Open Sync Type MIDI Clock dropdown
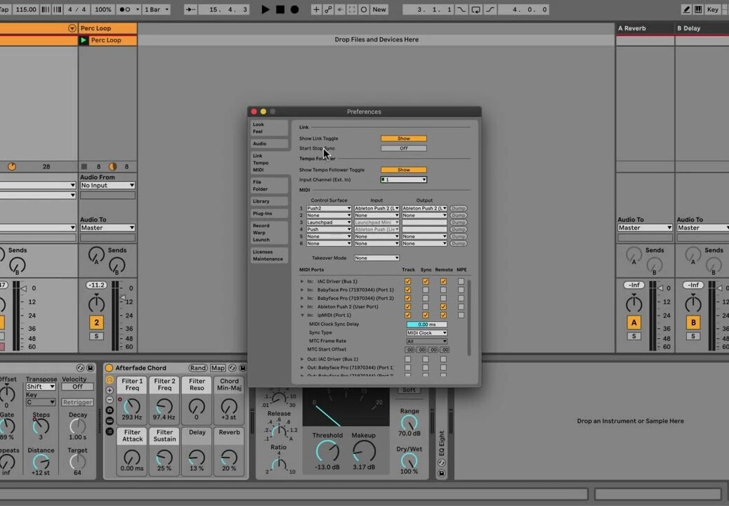The width and height of the screenshot is (729, 506). [427, 333]
